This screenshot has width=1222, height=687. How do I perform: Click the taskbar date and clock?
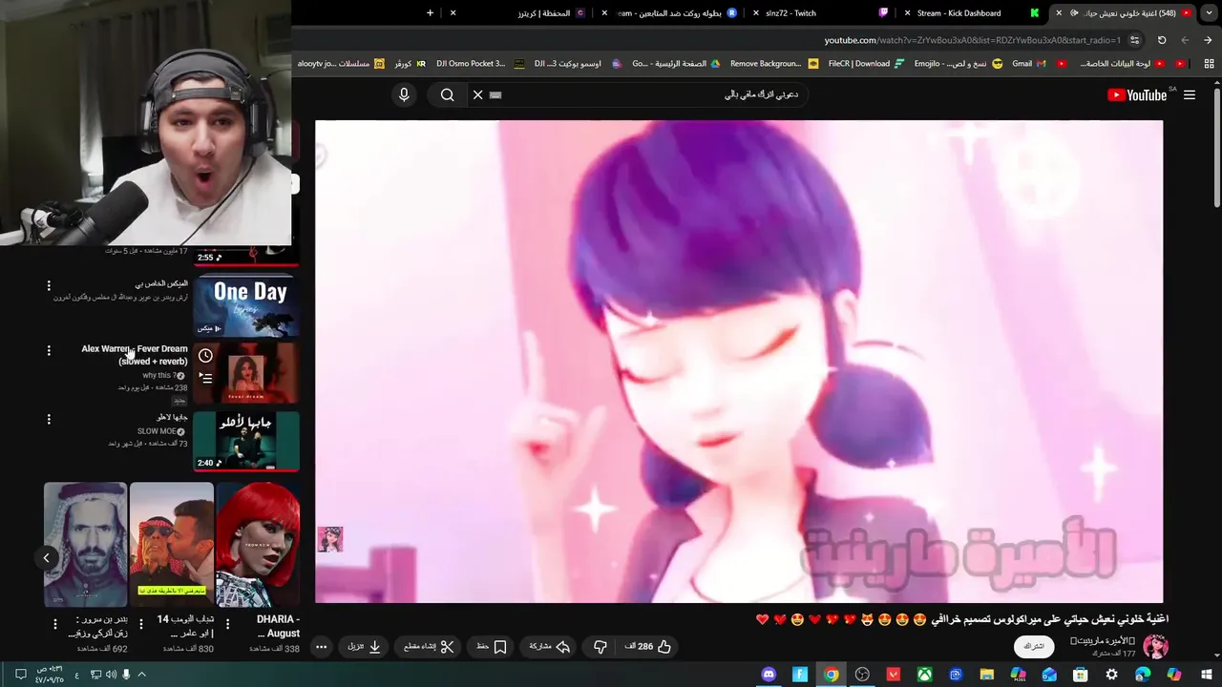pyautogui.click(x=50, y=675)
